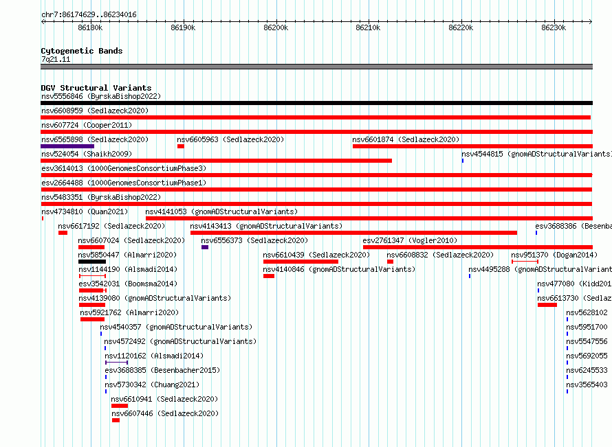Click the nsv5628102 variant label
The height and width of the screenshot is (447, 612).
pyautogui.click(x=587, y=312)
